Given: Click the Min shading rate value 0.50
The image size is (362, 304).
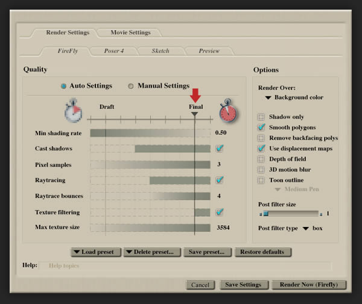Looking at the screenshot, I should pyautogui.click(x=221, y=133).
